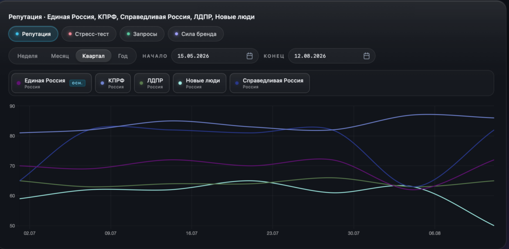Screen dimensions: 509x249
Task: Select the Репутация metric tab
Action: coord(33,34)
